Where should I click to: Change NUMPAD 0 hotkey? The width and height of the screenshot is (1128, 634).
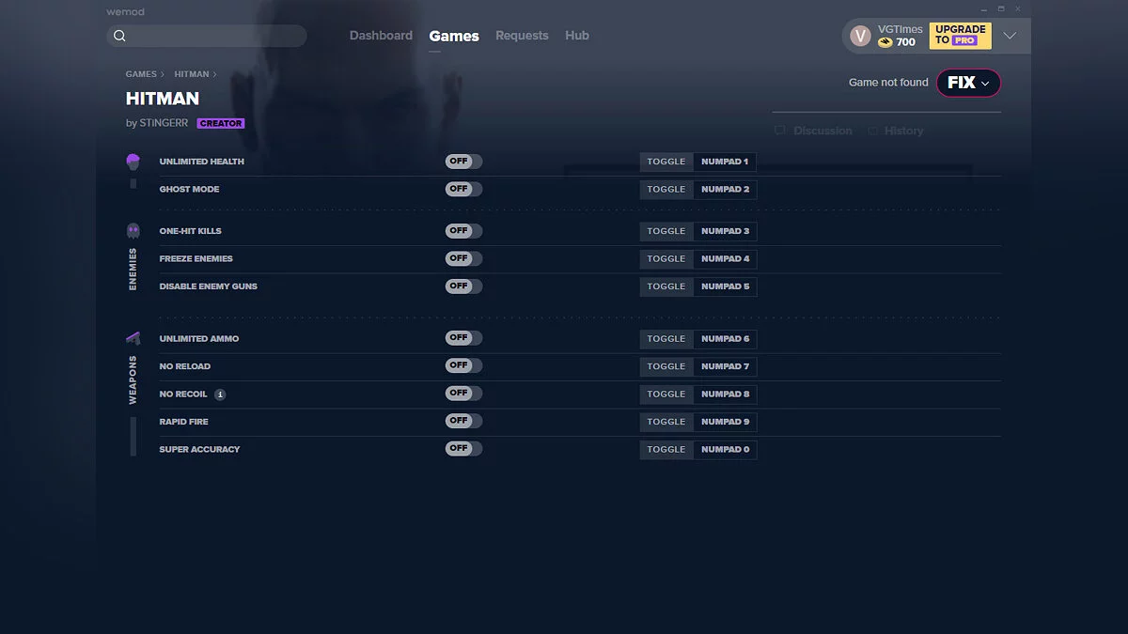(725, 449)
